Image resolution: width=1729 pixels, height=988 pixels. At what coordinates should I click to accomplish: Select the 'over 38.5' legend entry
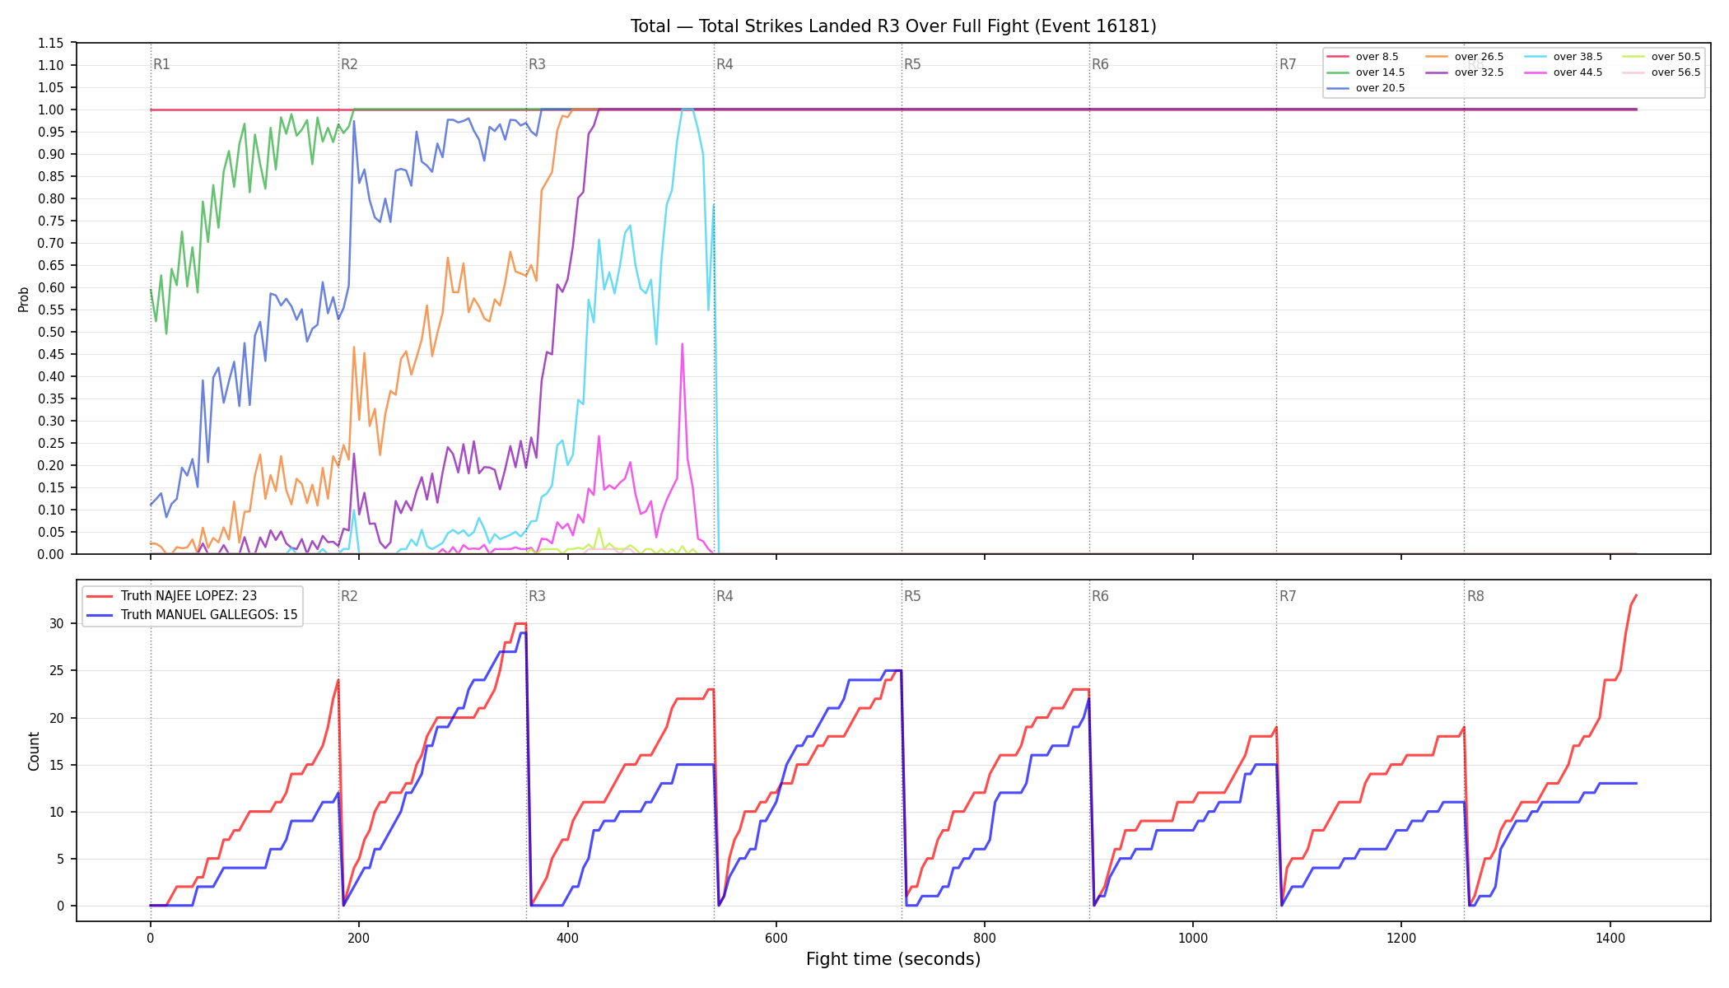point(1564,57)
